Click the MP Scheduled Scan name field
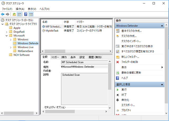169x121 pixels. pos(84,62)
